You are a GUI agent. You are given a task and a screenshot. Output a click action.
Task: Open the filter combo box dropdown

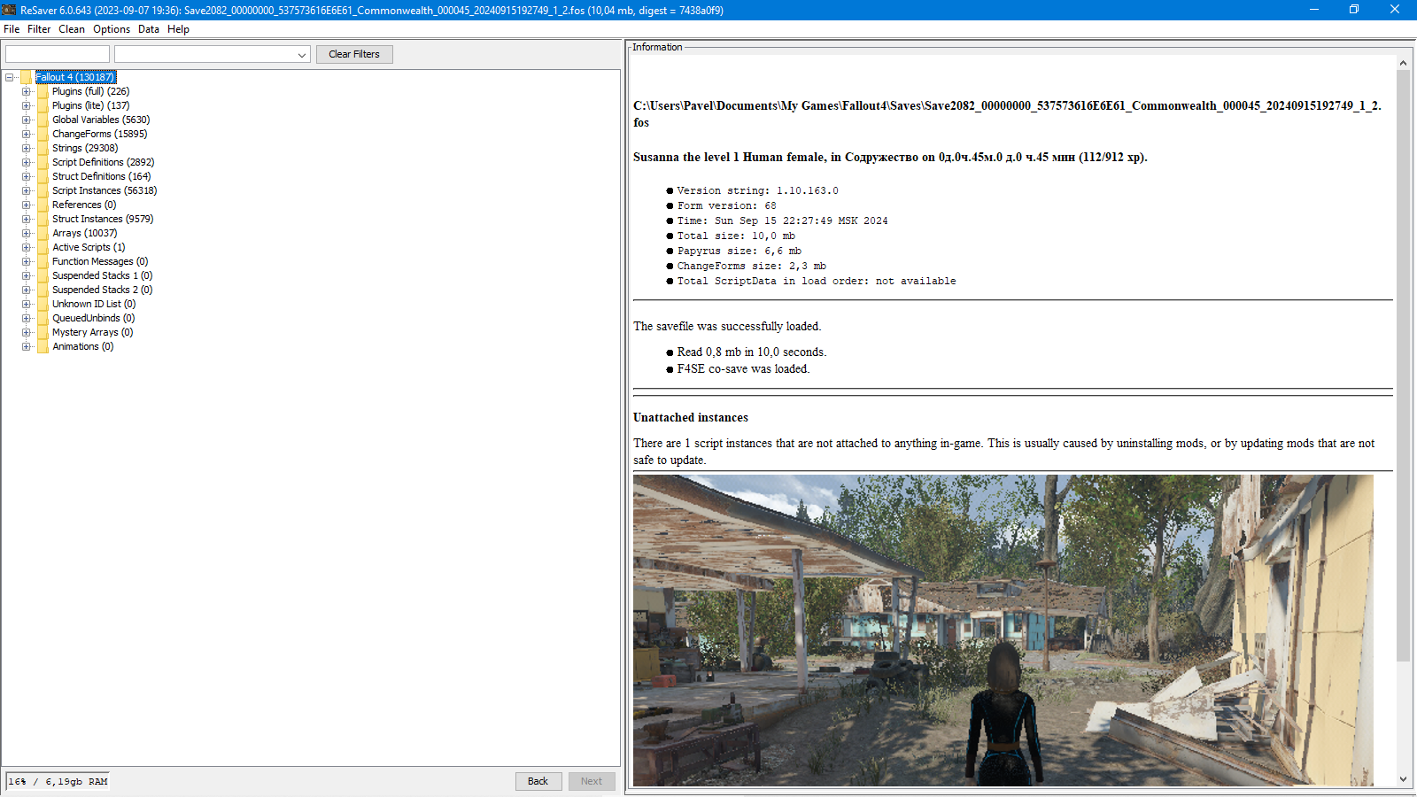(301, 54)
